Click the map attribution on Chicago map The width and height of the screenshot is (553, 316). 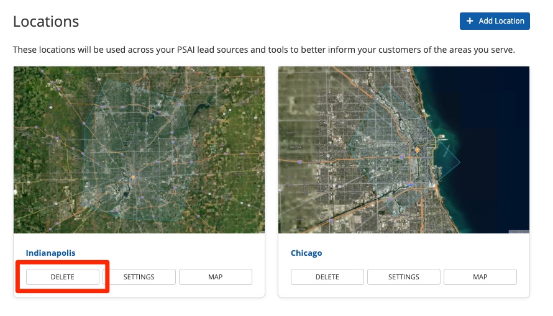pos(518,232)
